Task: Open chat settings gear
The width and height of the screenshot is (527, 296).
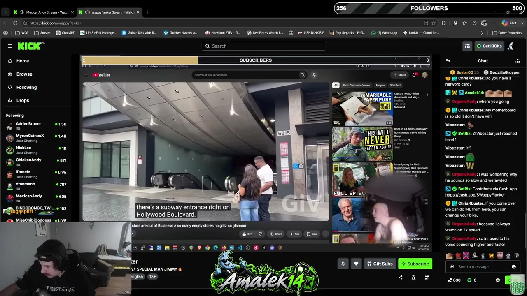Action: point(498,280)
